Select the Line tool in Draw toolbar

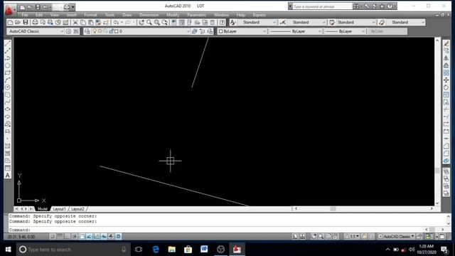click(8, 43)
